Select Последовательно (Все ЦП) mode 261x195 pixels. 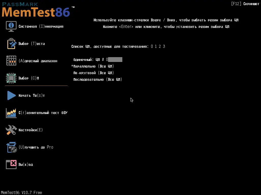pos(98,79)
